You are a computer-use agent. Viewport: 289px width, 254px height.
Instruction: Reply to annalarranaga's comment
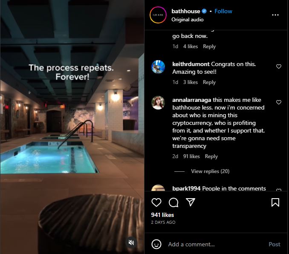(211, 156)
